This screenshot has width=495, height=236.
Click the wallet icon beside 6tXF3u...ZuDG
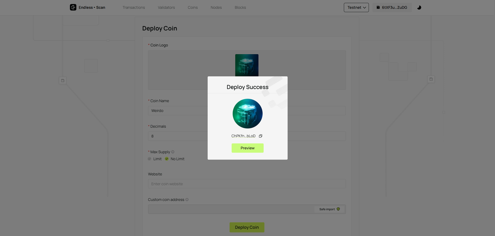[378, 7]
